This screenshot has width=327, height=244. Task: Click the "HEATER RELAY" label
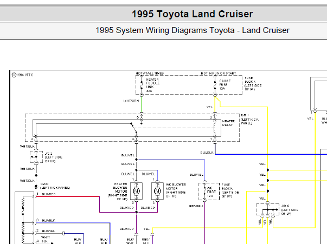click(228, 123)
